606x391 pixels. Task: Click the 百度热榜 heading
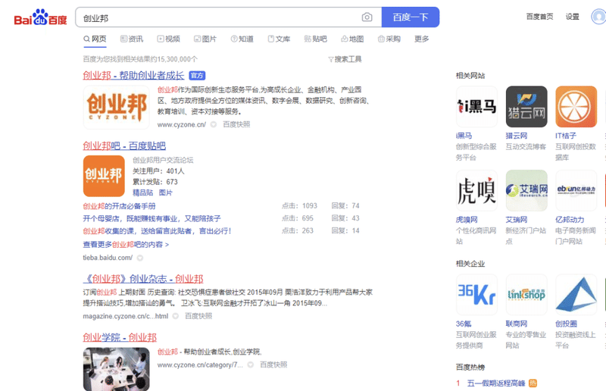470,367
